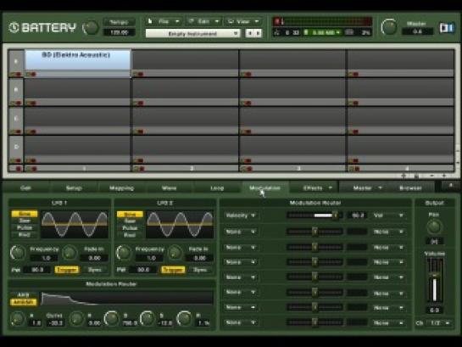462x347 pixels.
Task: Click the Battery logo
Action: (x=42, y=28)
